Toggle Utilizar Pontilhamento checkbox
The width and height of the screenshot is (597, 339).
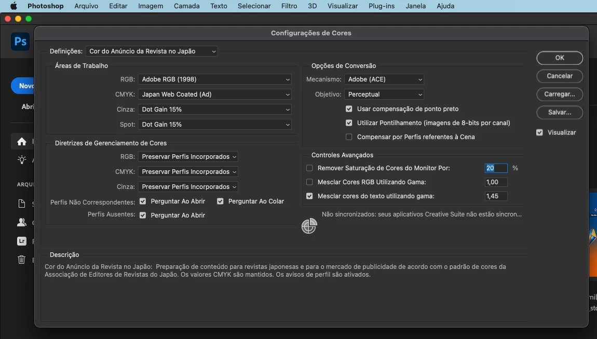point(349,123)
